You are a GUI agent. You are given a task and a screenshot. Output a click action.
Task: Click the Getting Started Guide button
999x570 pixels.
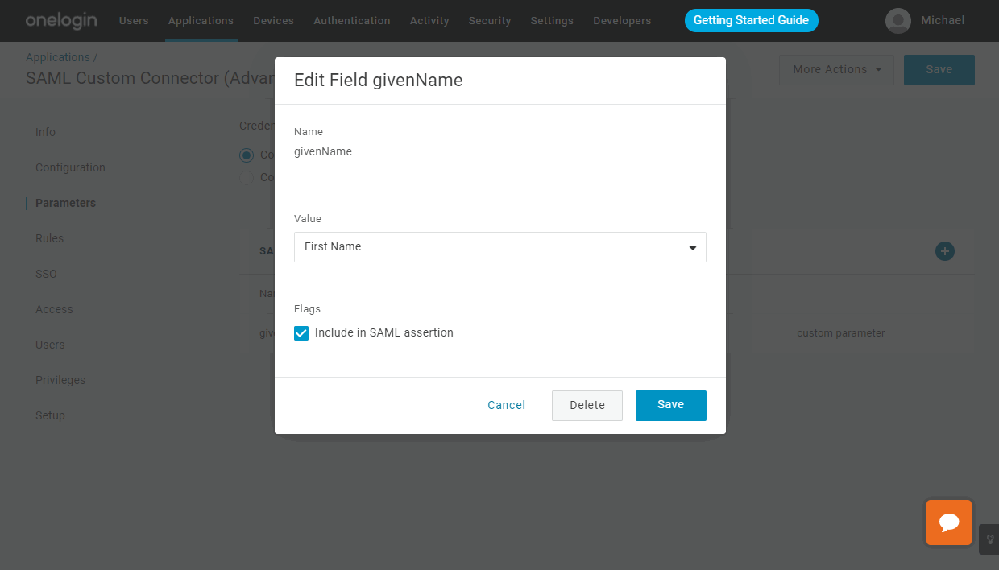coord(751,20)
